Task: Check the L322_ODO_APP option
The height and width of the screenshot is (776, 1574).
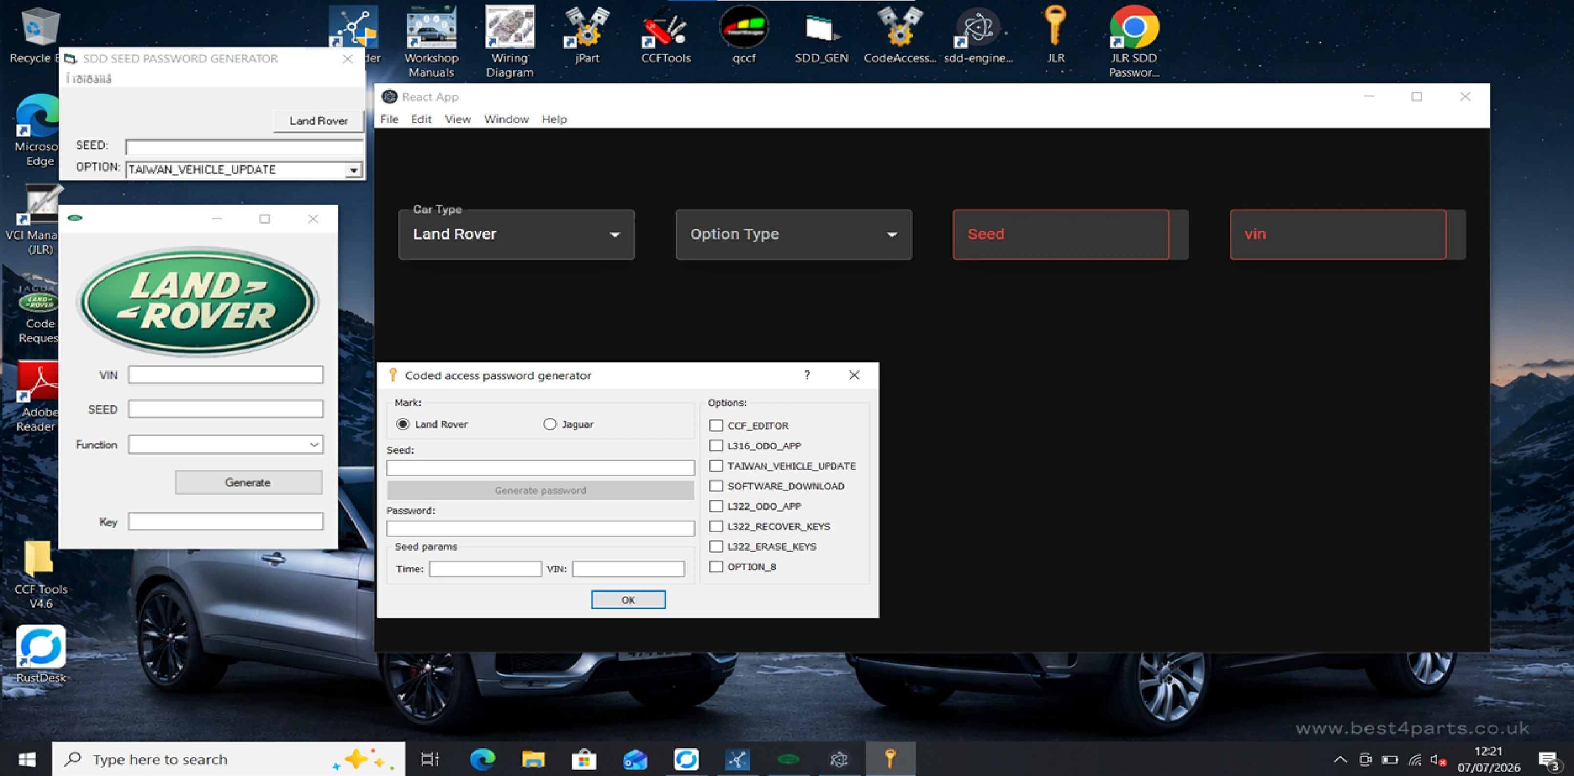Action: coord(716,505)
